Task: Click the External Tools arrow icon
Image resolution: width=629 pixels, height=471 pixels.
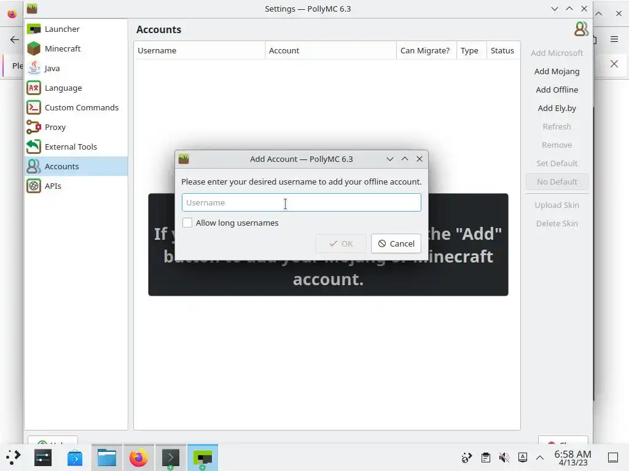Action: (x=34, y=147)
